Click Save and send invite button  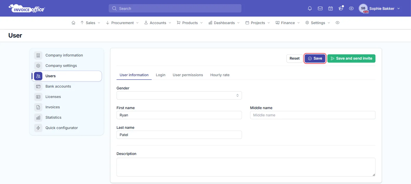(x=351, y=58)
